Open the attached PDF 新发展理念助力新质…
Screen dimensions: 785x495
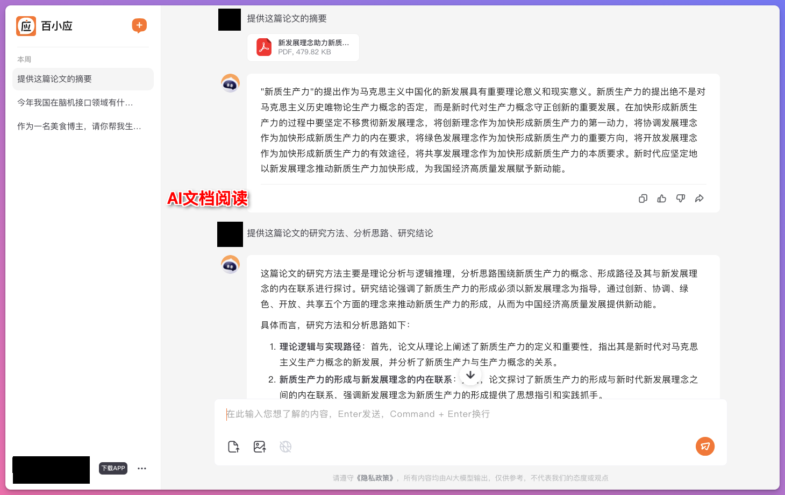[303, 47]
